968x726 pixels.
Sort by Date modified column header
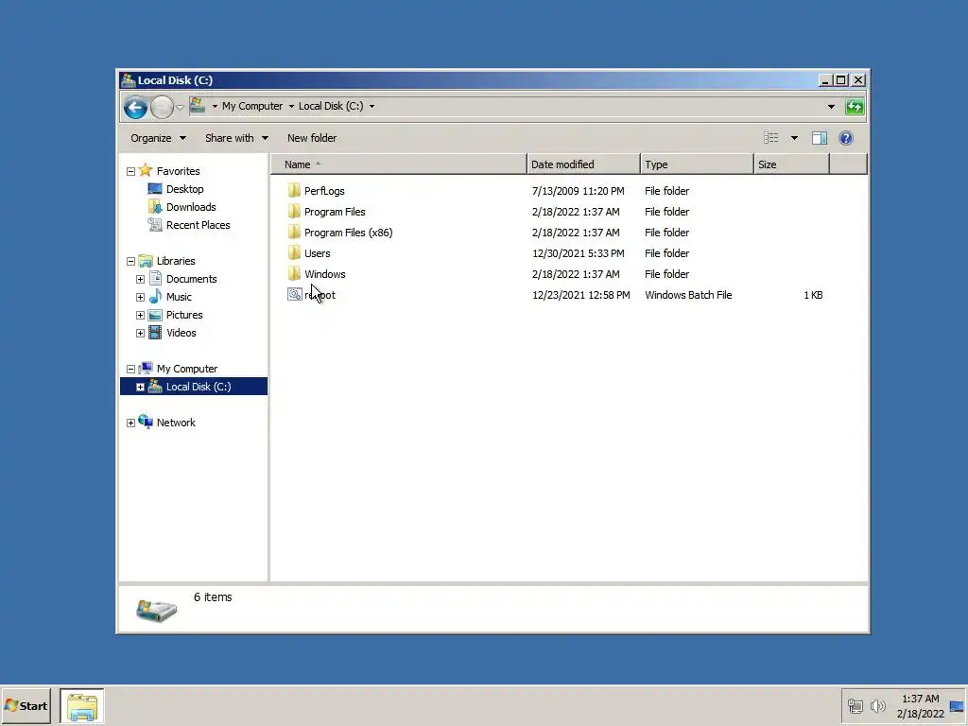(583, 164)
